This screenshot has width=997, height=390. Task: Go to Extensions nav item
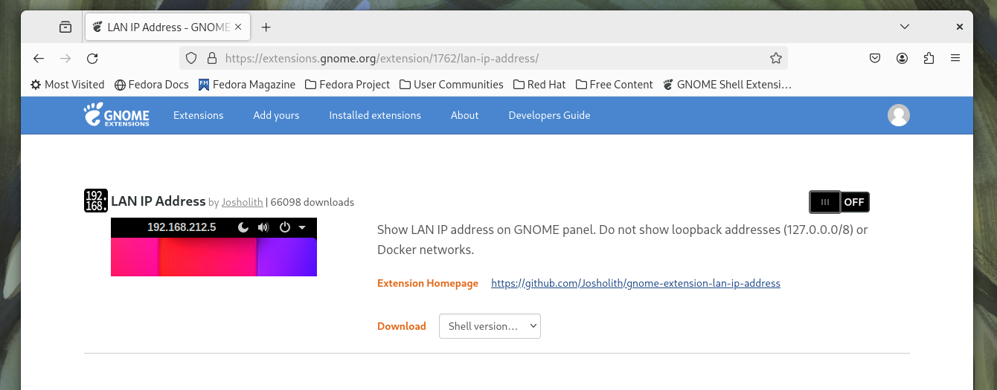click(x=198, y=115)
